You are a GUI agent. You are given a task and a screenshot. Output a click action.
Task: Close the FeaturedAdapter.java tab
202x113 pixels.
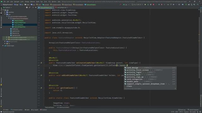[x=53, y=8]
